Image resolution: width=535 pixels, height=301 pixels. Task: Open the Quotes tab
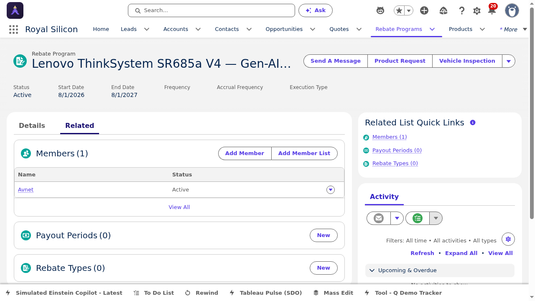coord(339,29)
